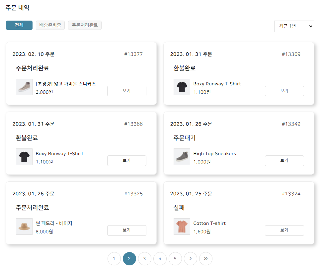Click 보기 for order #13369
This screenshot has height=273, width=321.
[284, 91]
